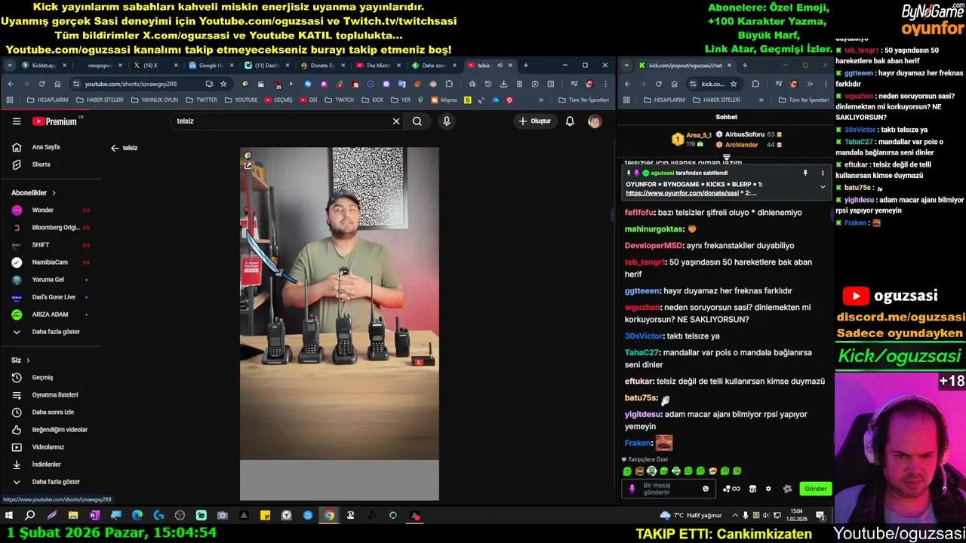Collapse the leaderboard handle in chat
The image size is (966, 543).
coord(726,157)
